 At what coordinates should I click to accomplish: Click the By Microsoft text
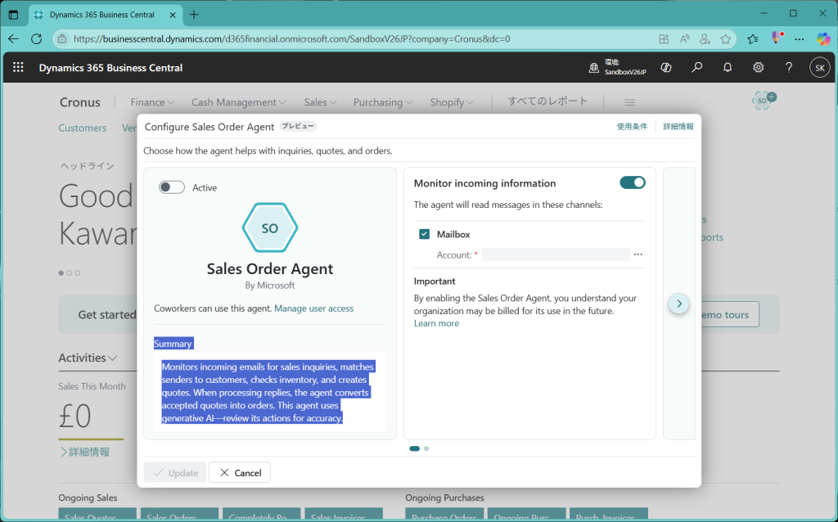point(270,286)
